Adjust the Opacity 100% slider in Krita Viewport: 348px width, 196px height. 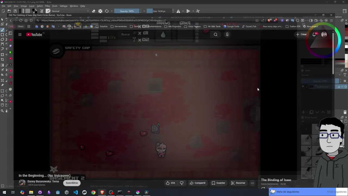(x=127, y=11)
